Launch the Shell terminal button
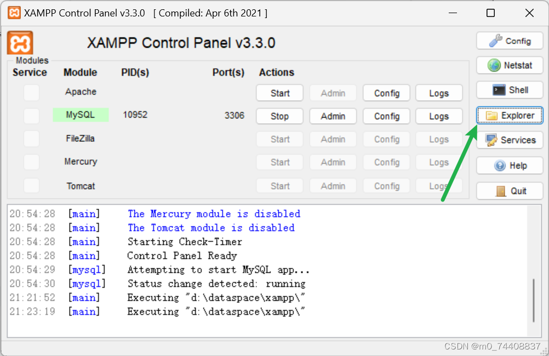This screenshot has width=549, height=356. (510, 90)
